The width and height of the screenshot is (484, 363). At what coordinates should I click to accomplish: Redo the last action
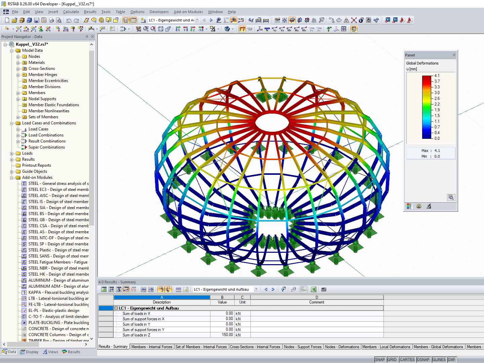point(76,20)
